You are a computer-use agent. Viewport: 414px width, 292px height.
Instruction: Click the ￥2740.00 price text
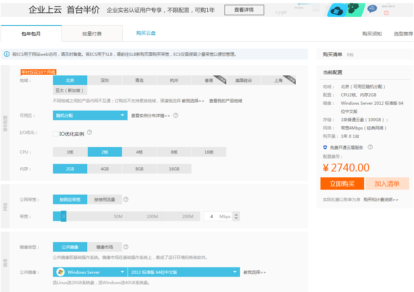click(346, 168)
